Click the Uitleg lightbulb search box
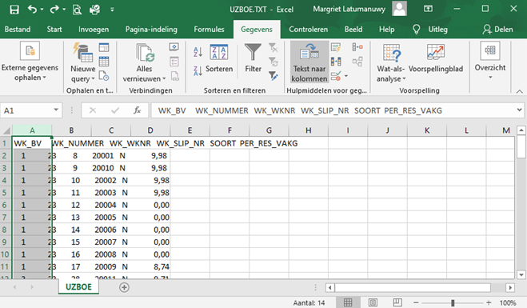This screenshot has width=527, height=308. [430, 30]
